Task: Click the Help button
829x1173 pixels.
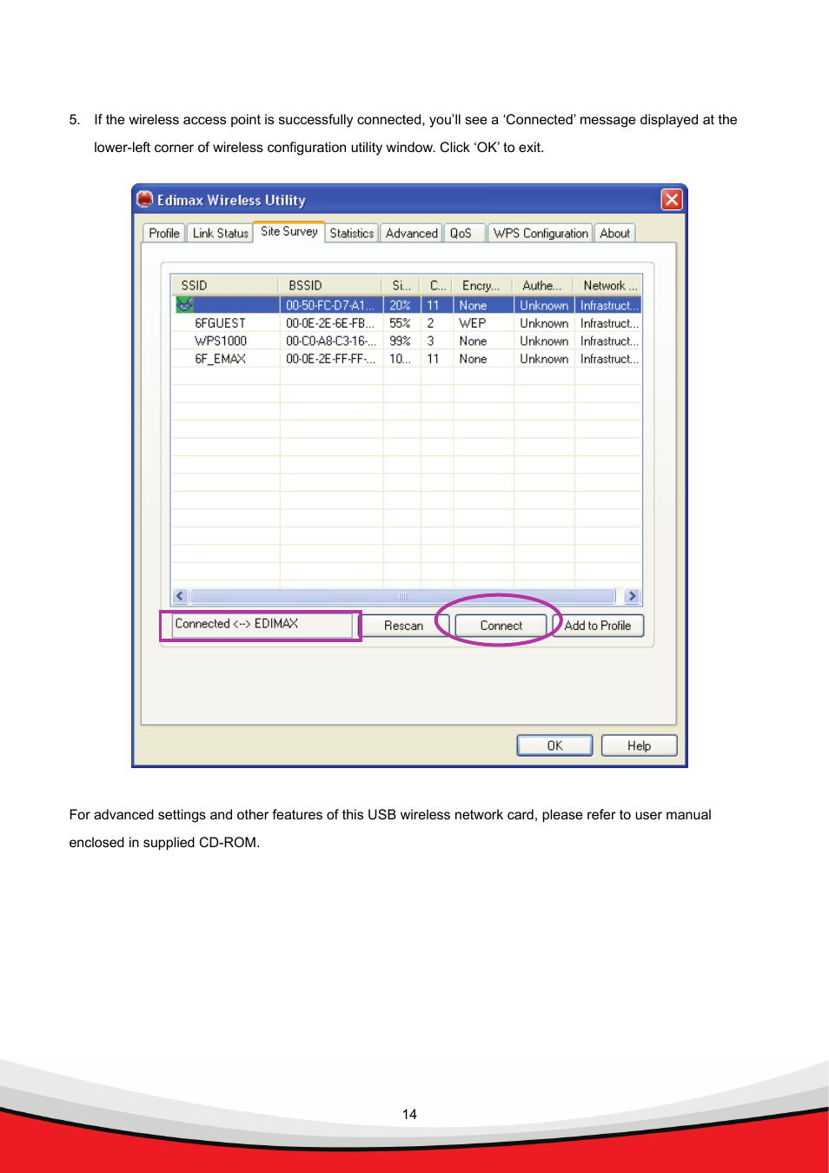Action: (x=640, y=746)
